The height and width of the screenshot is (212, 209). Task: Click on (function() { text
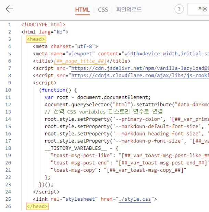click(58, 90)
